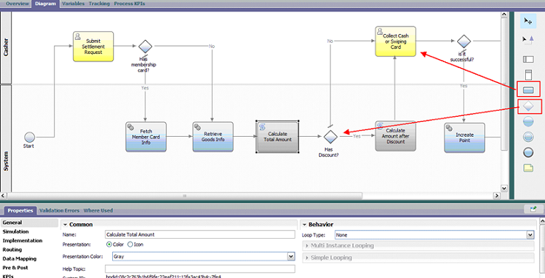The width and height of the screenshot is (545, 278).
Task: Select the yellow Note tool in the palette
Action: 528,168
